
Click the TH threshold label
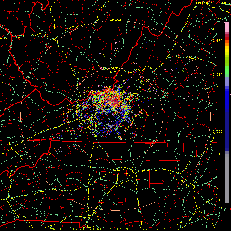[x=220, y=200]
